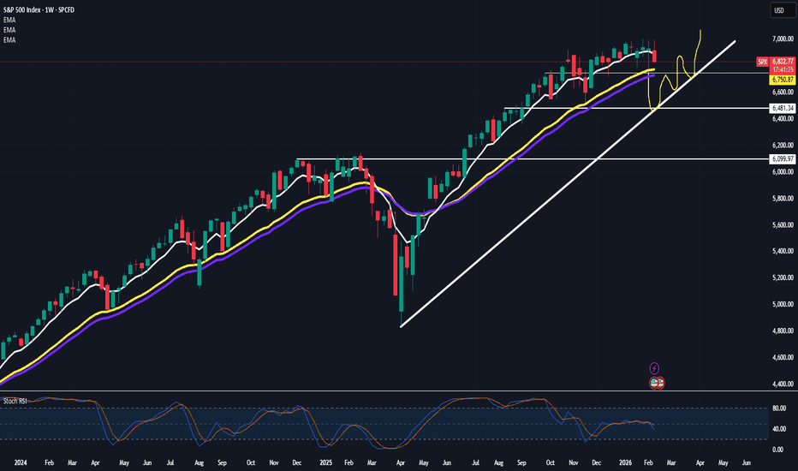Image resolution: width=798 pixels, height=471 pixels.
Task: Select the bottom EMA indicator label
Action: click(x=9, y=40)
